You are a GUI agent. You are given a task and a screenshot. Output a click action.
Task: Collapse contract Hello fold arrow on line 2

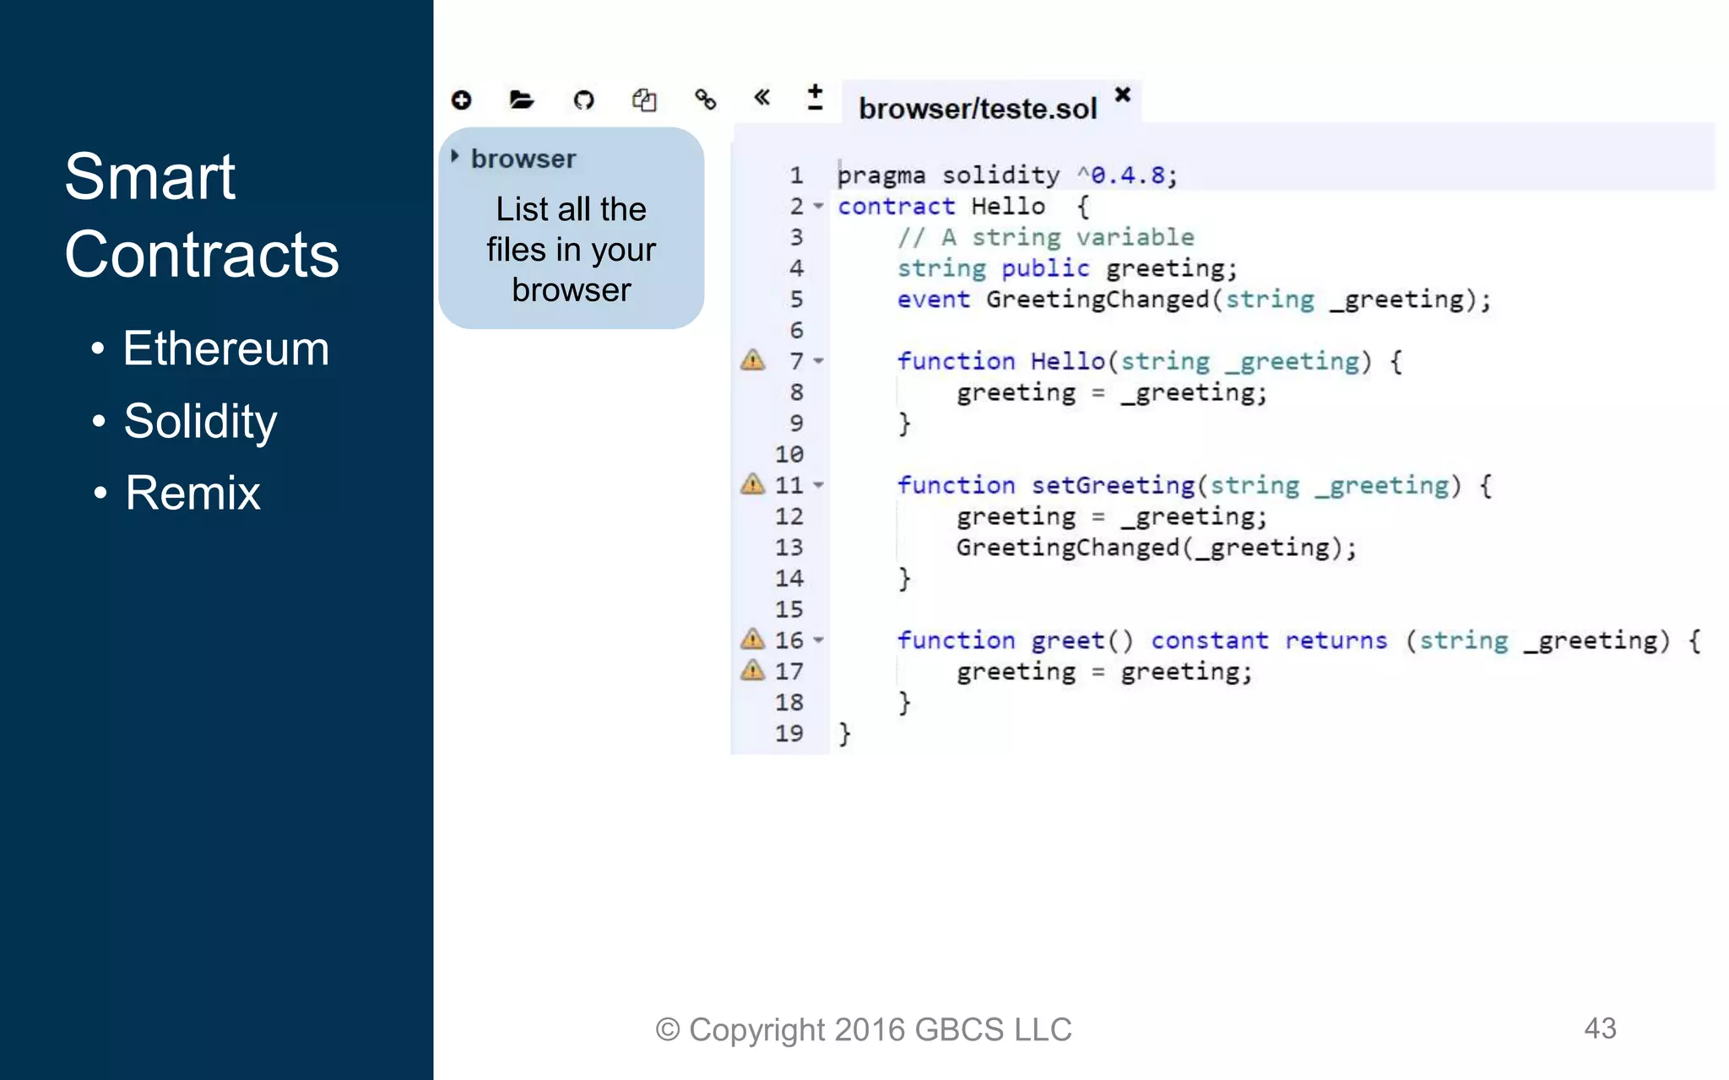point(818,207)
